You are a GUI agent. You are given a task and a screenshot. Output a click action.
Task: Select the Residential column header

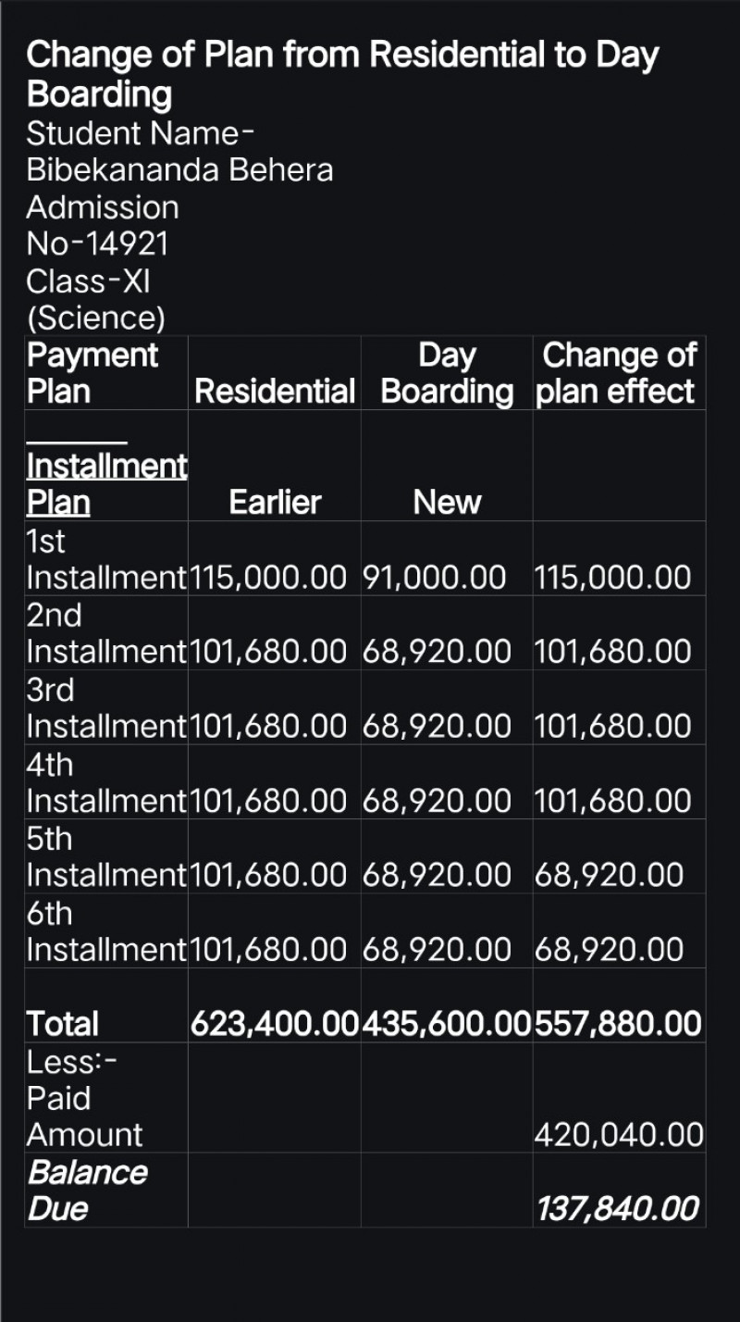[275, 392]
